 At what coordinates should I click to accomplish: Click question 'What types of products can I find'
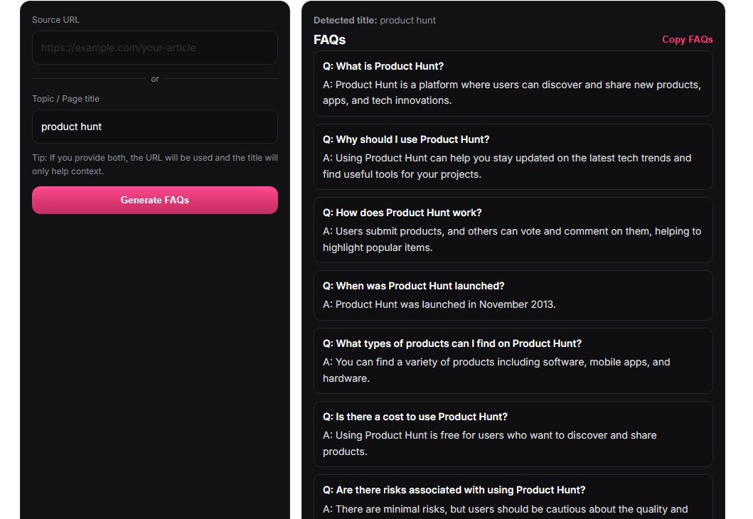point(452,344)
